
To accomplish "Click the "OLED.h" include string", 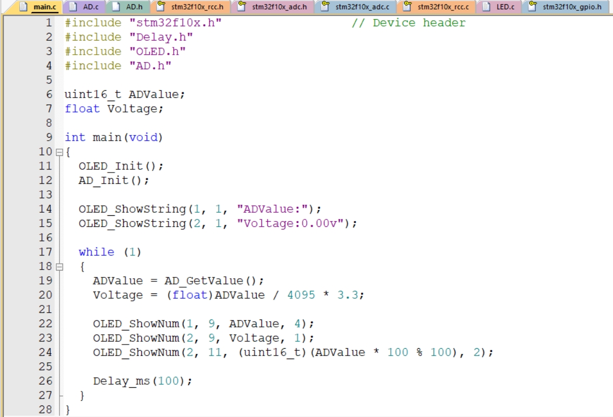I will coord(157,51).
